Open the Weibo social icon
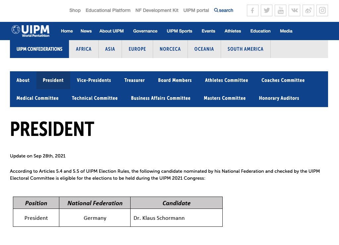 (x=308, y=10)
